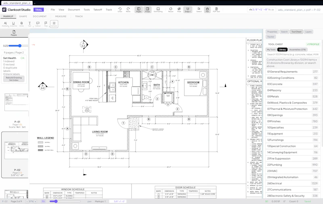This screenshot has height=204, width=323.
Task: Adjust the thumbnail SIZE slider
Action: pos(18,46)
